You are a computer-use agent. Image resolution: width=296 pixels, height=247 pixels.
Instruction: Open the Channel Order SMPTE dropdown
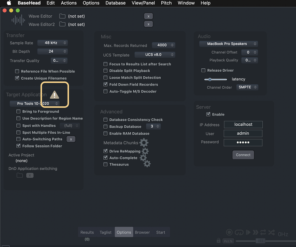point(247,87)
